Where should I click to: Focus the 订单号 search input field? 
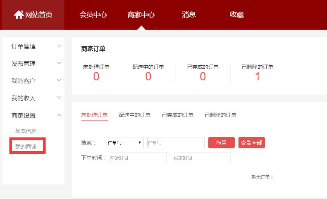click(176, 143)
